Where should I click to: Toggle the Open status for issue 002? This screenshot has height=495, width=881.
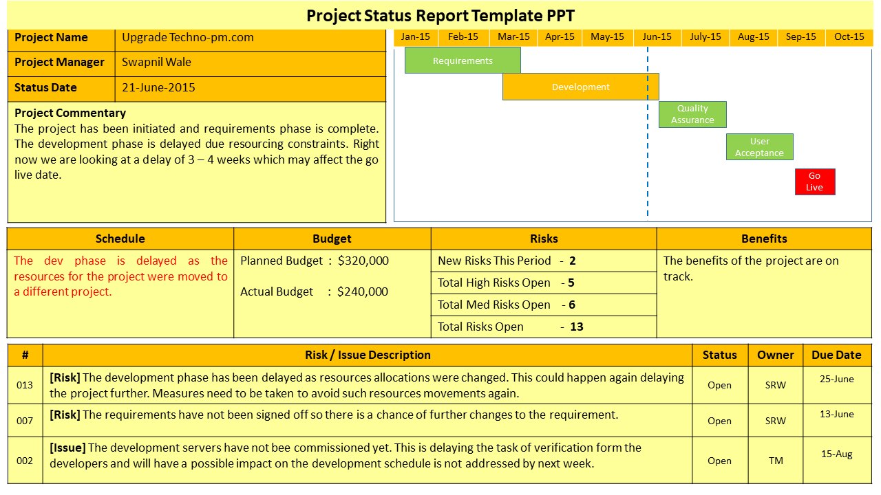point(719,460)
